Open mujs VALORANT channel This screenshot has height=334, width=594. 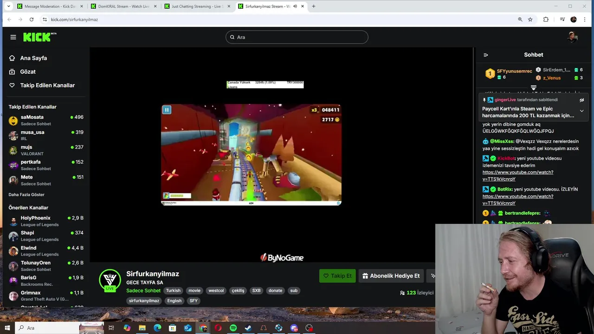45,150
